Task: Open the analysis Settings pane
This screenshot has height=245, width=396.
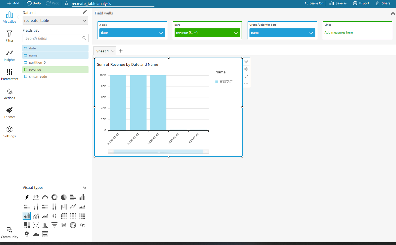Action: tap(10, 132)
